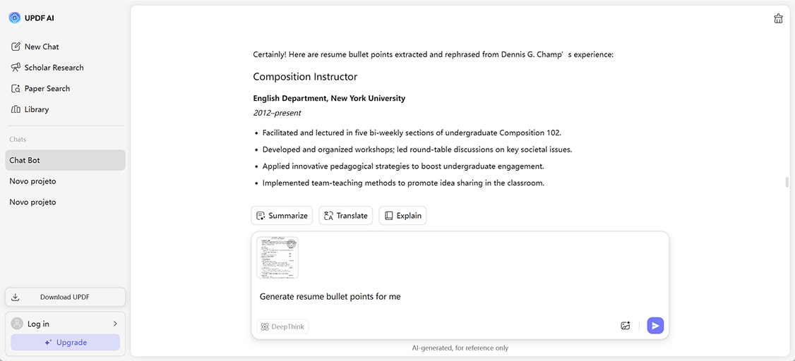The width and height of the screenshot is (795, 361).
Task: Toggle the DeepThink mode
Action: coord(282,326)
